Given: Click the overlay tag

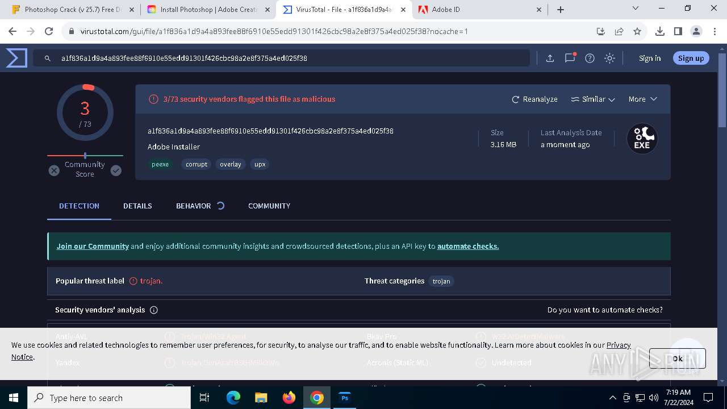Looking at the screenshot, I should (231, 164).
